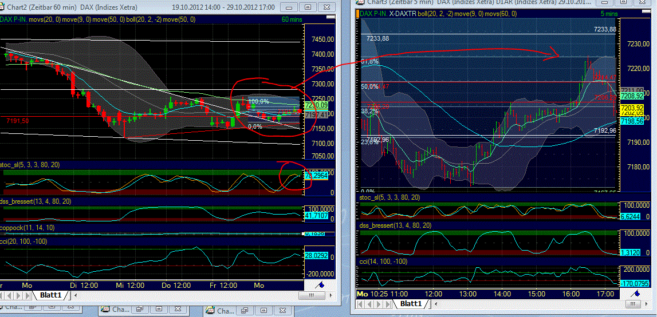The image size is (657, 317).
Task: Close the rightmost minimized Cha... window
Action: coord(283,310)
